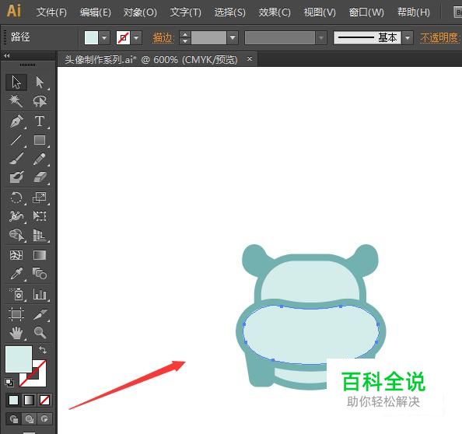The image size is (462, 434).
Task: Select the Direct Selection tool
Action: [40, 82]
